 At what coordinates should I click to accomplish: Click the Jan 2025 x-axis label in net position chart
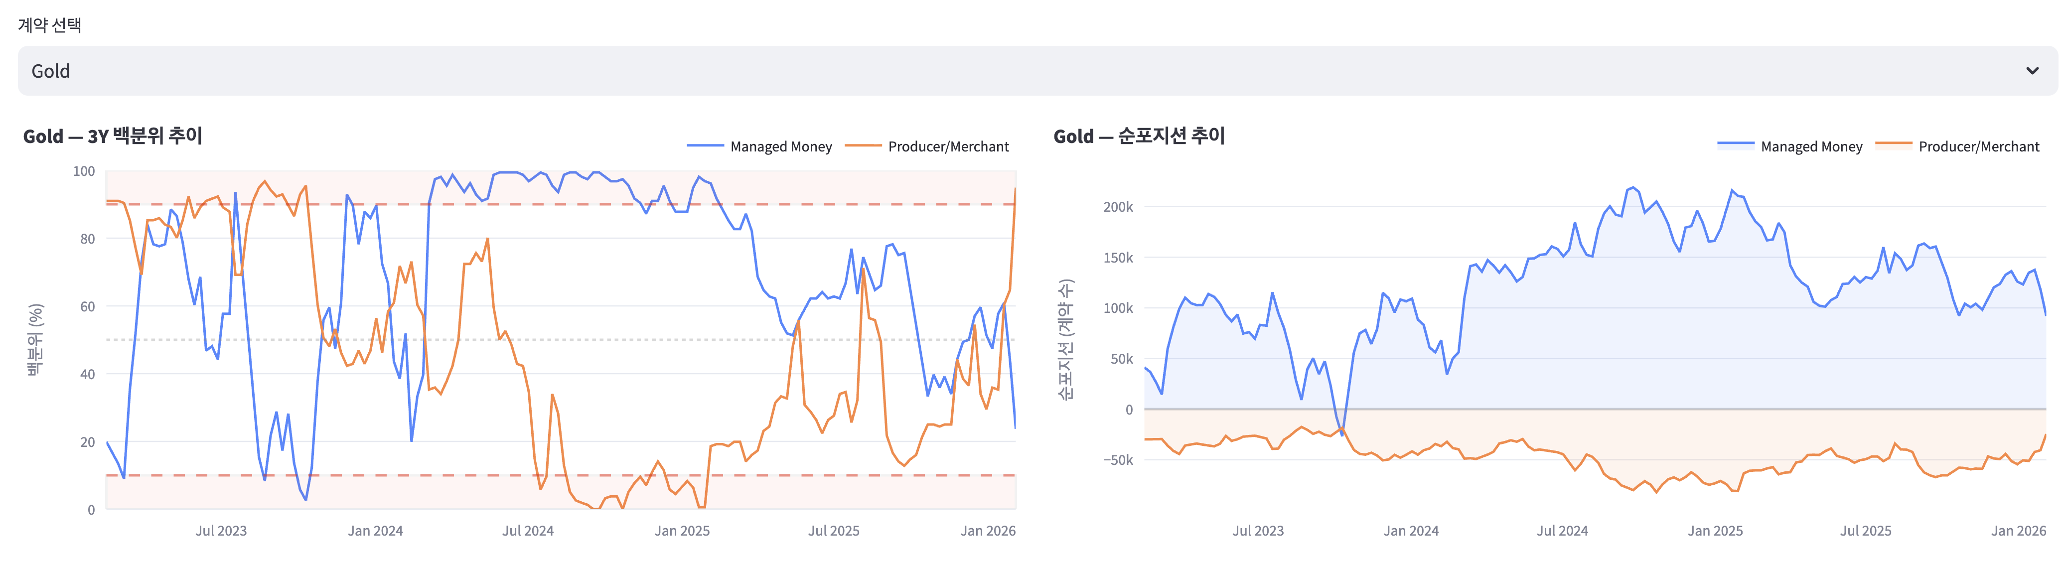(1715, 530)
